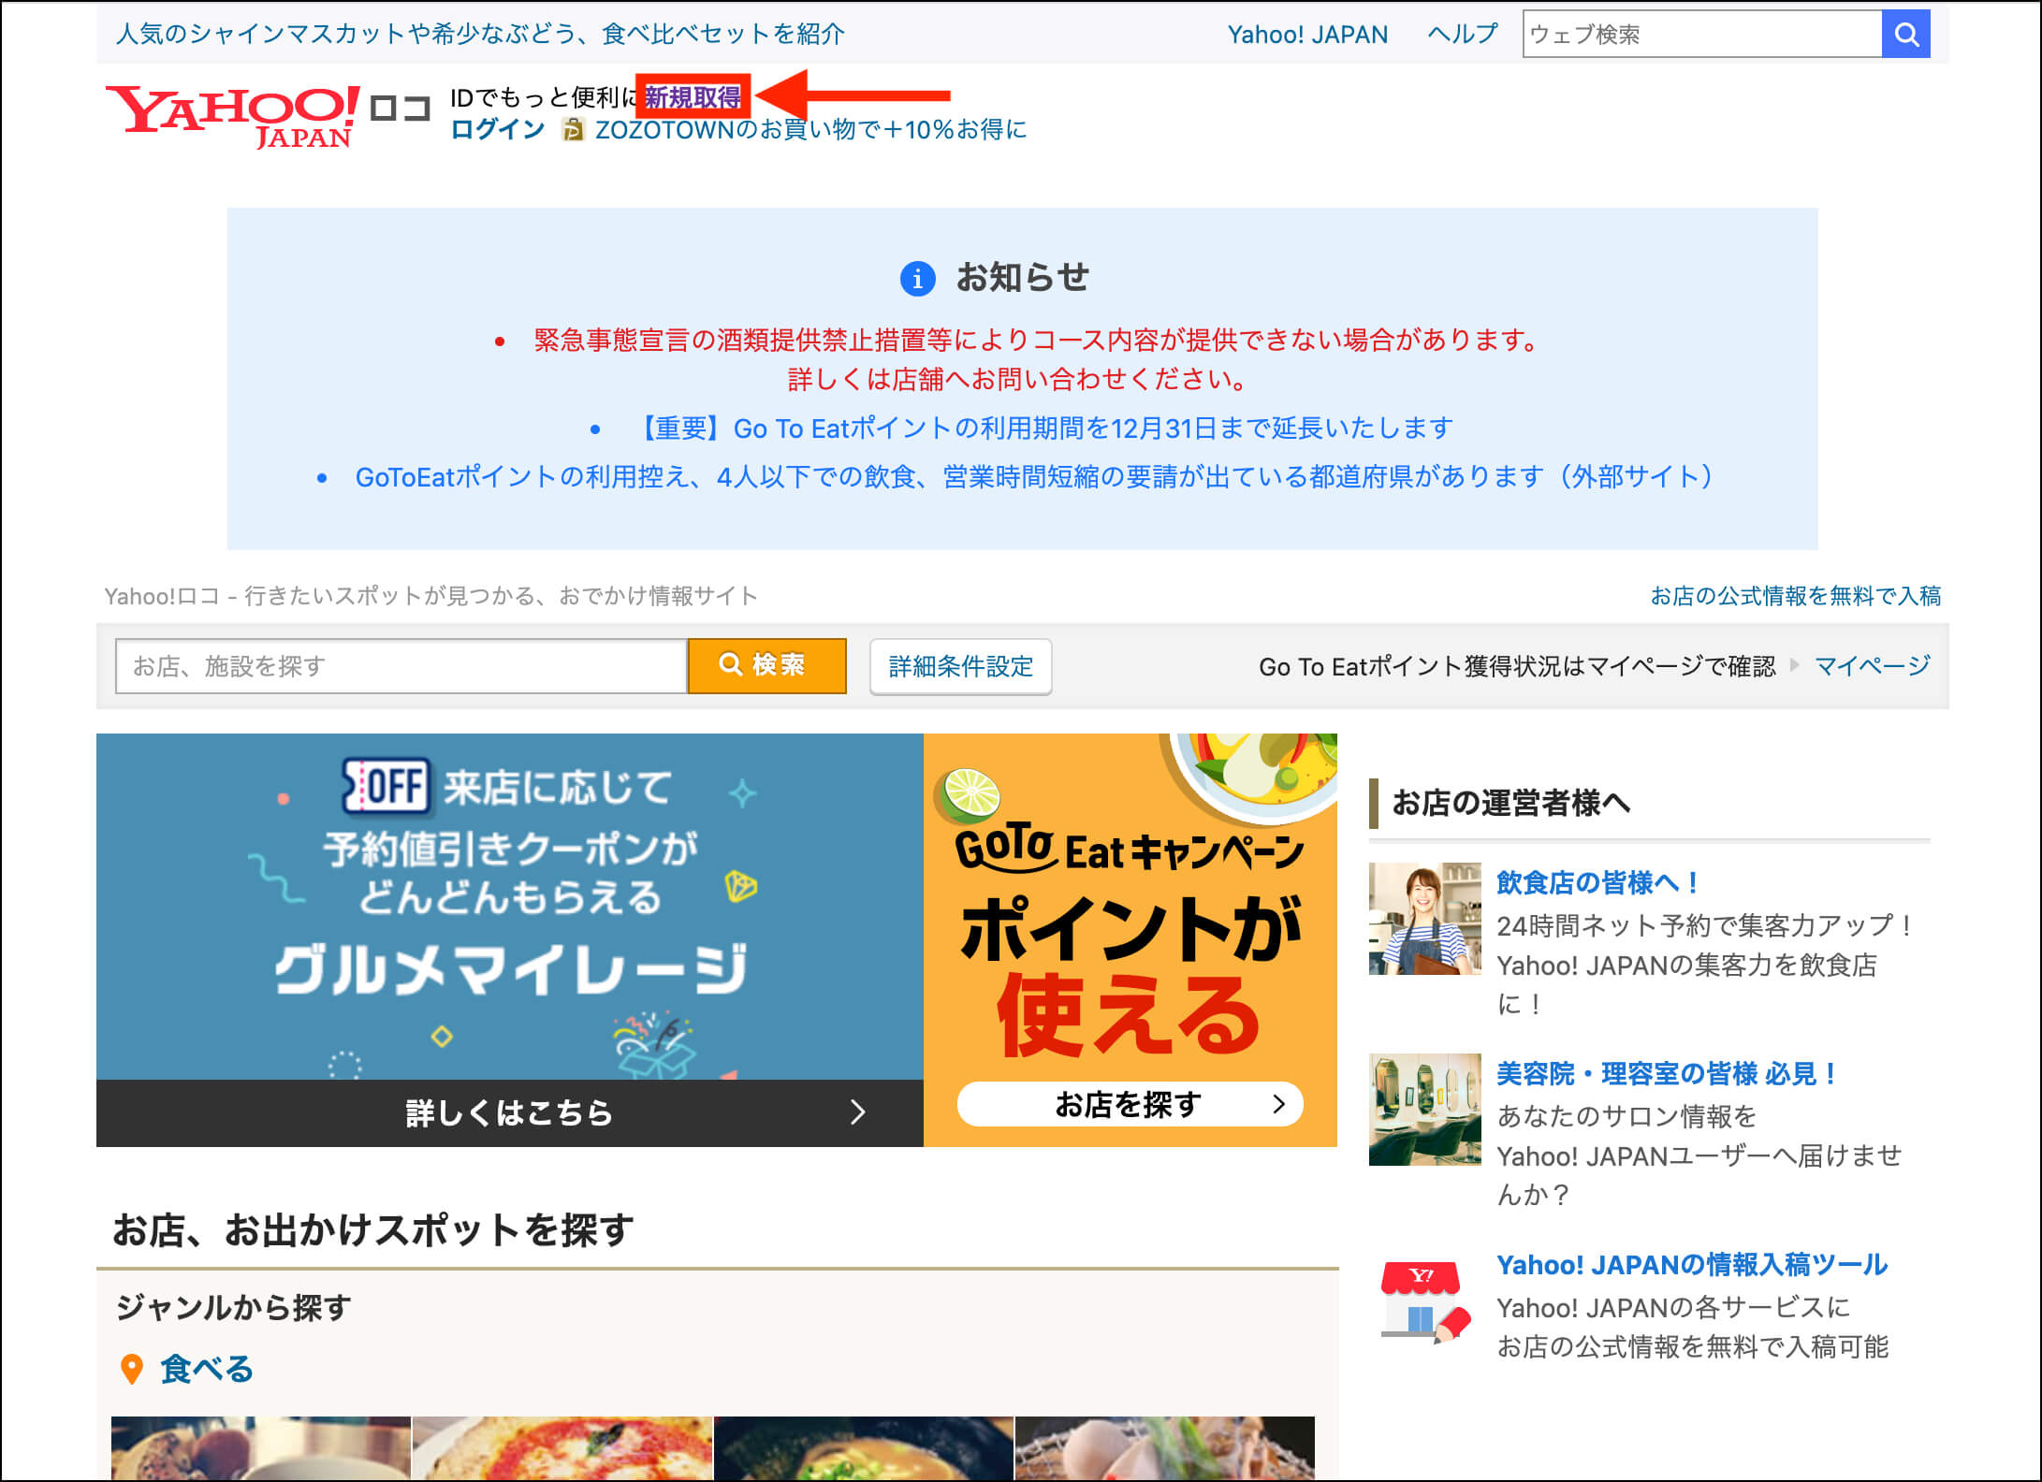Click the 新規取得 link
Image resolution: width=2042 pixels, height=1482 pixels.
(x=693, y=96)
